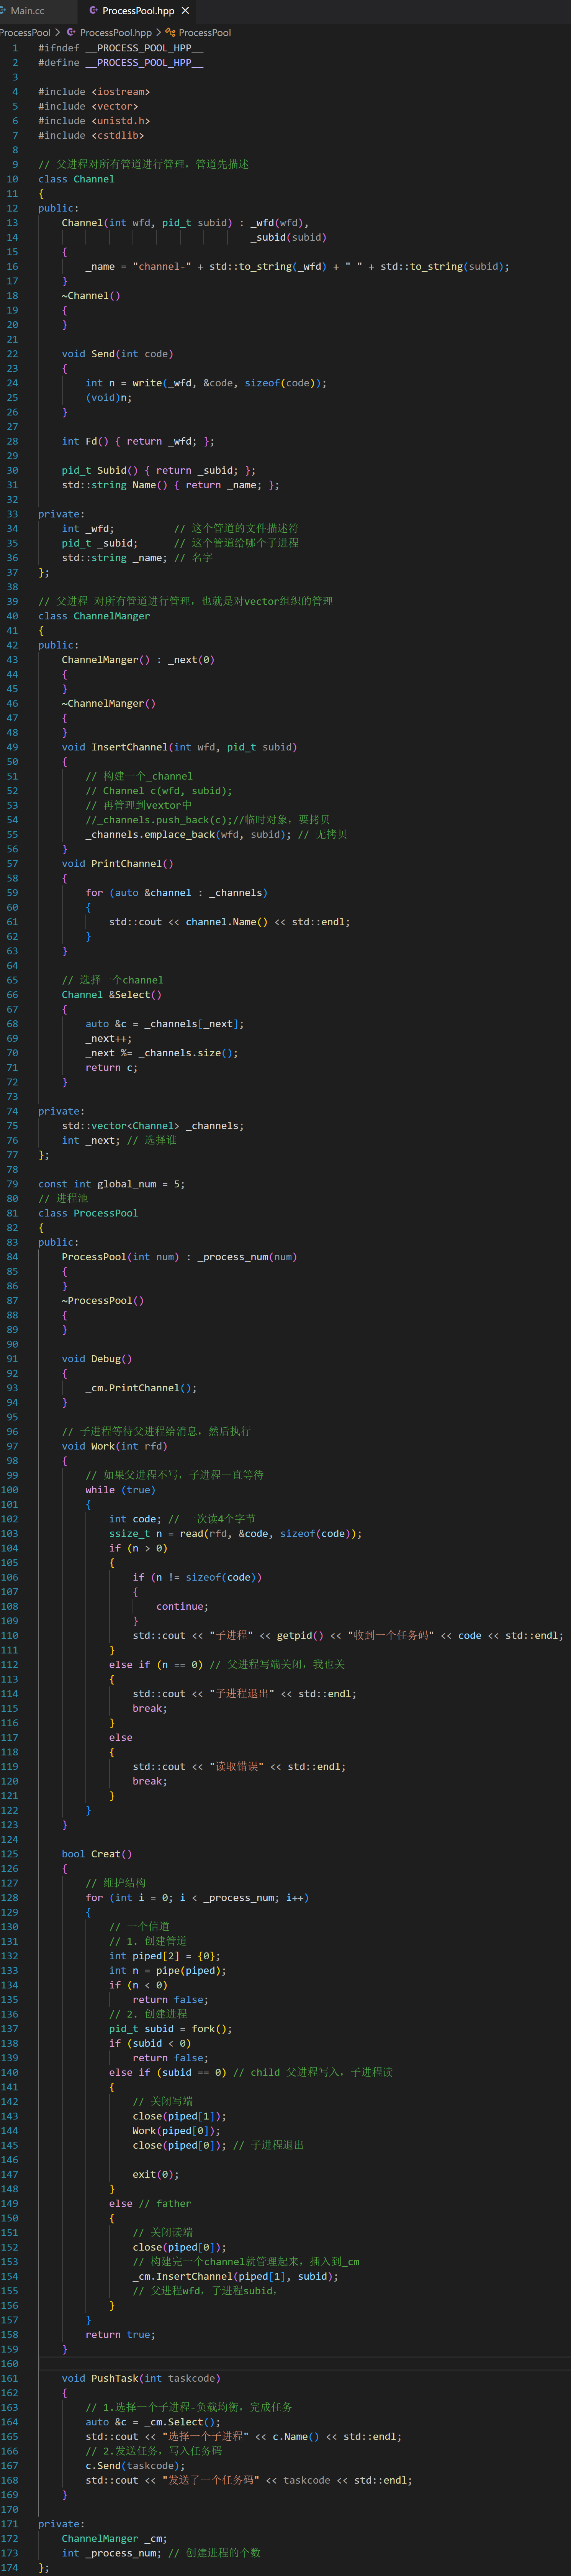Click 'auto &c = _cm.Select();' line
The height and width of the screenshot is (2576, 571).
[x=153, y=2422]
